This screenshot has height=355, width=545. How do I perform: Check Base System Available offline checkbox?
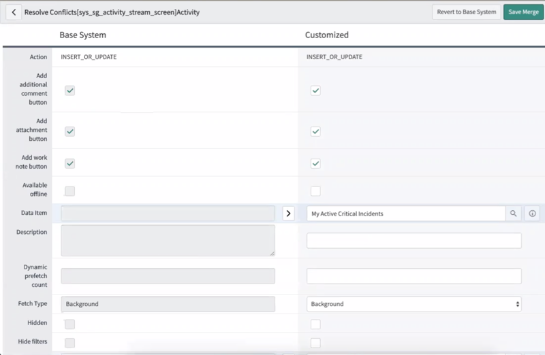[x=70, y=191]
